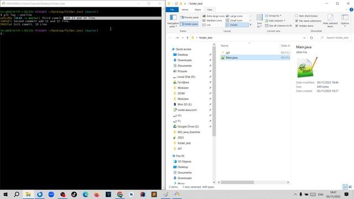Switch to the Home ribbon tab
354x199 pixels.
[185, 10]
